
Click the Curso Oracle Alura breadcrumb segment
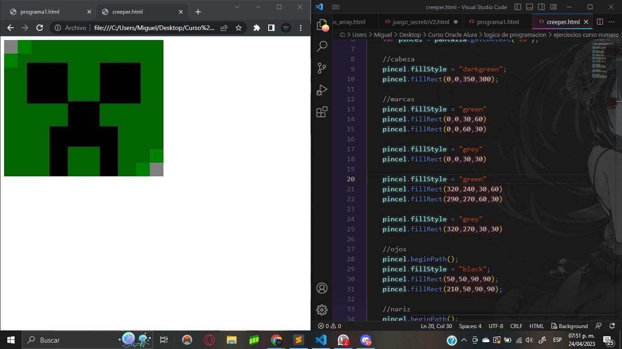point(453,35)
